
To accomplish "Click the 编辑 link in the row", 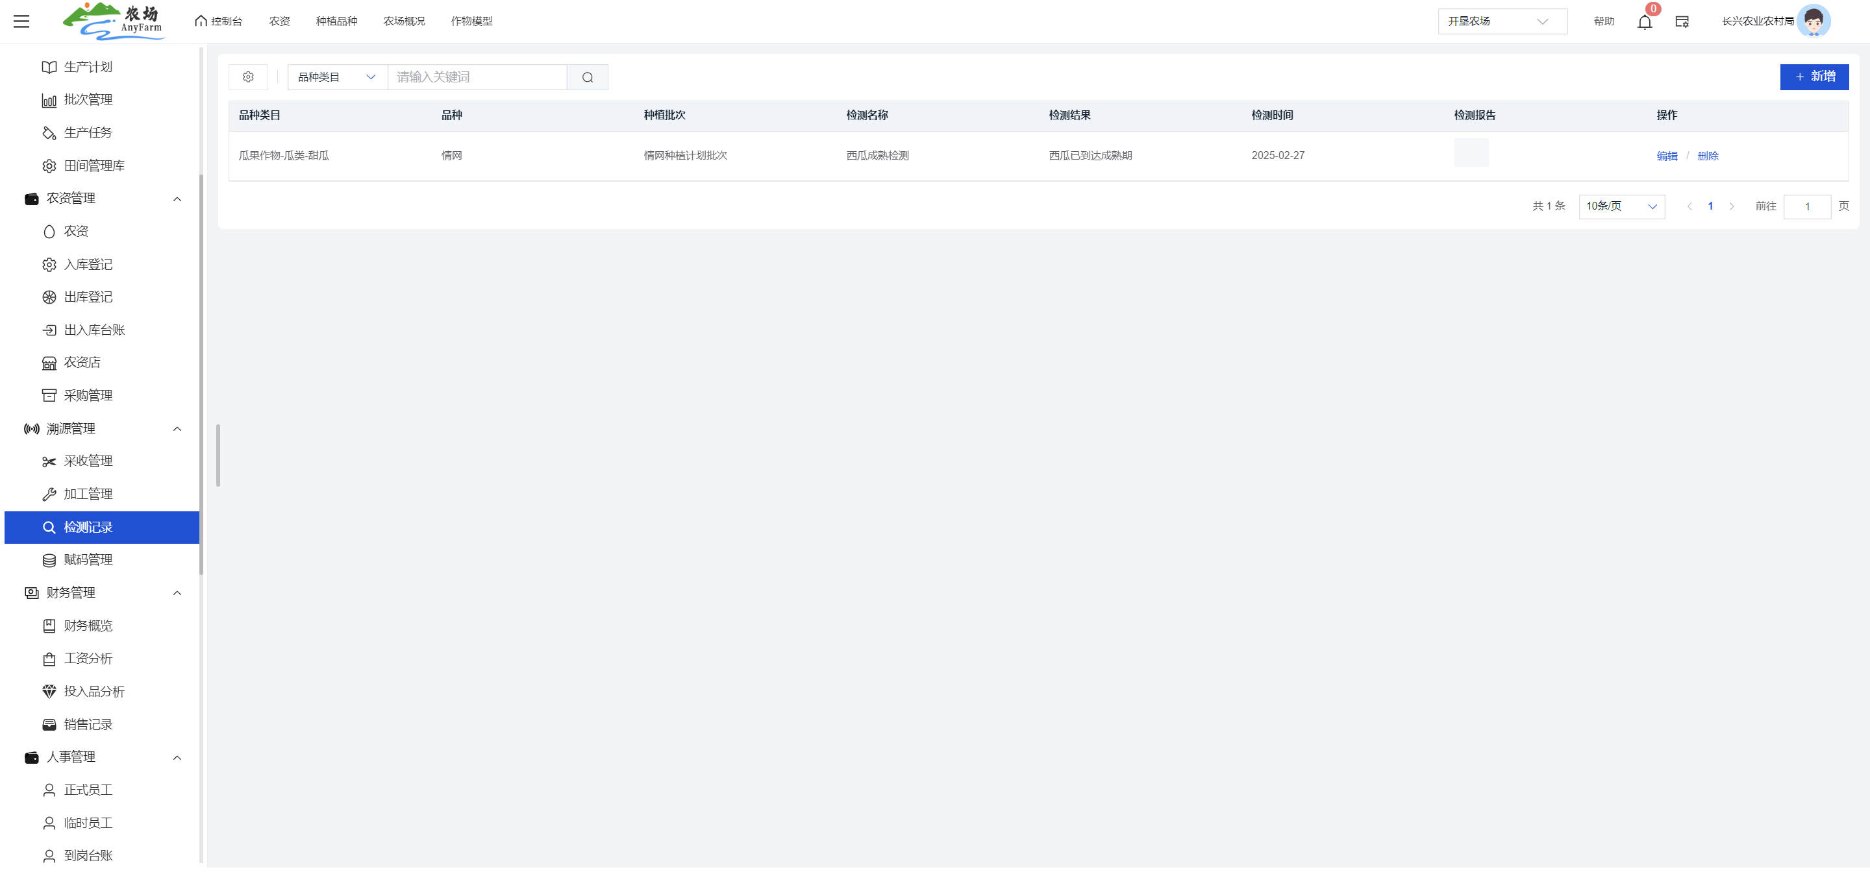I will click(1667, 156).
